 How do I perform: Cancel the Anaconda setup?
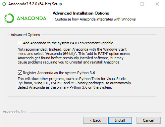148,120
